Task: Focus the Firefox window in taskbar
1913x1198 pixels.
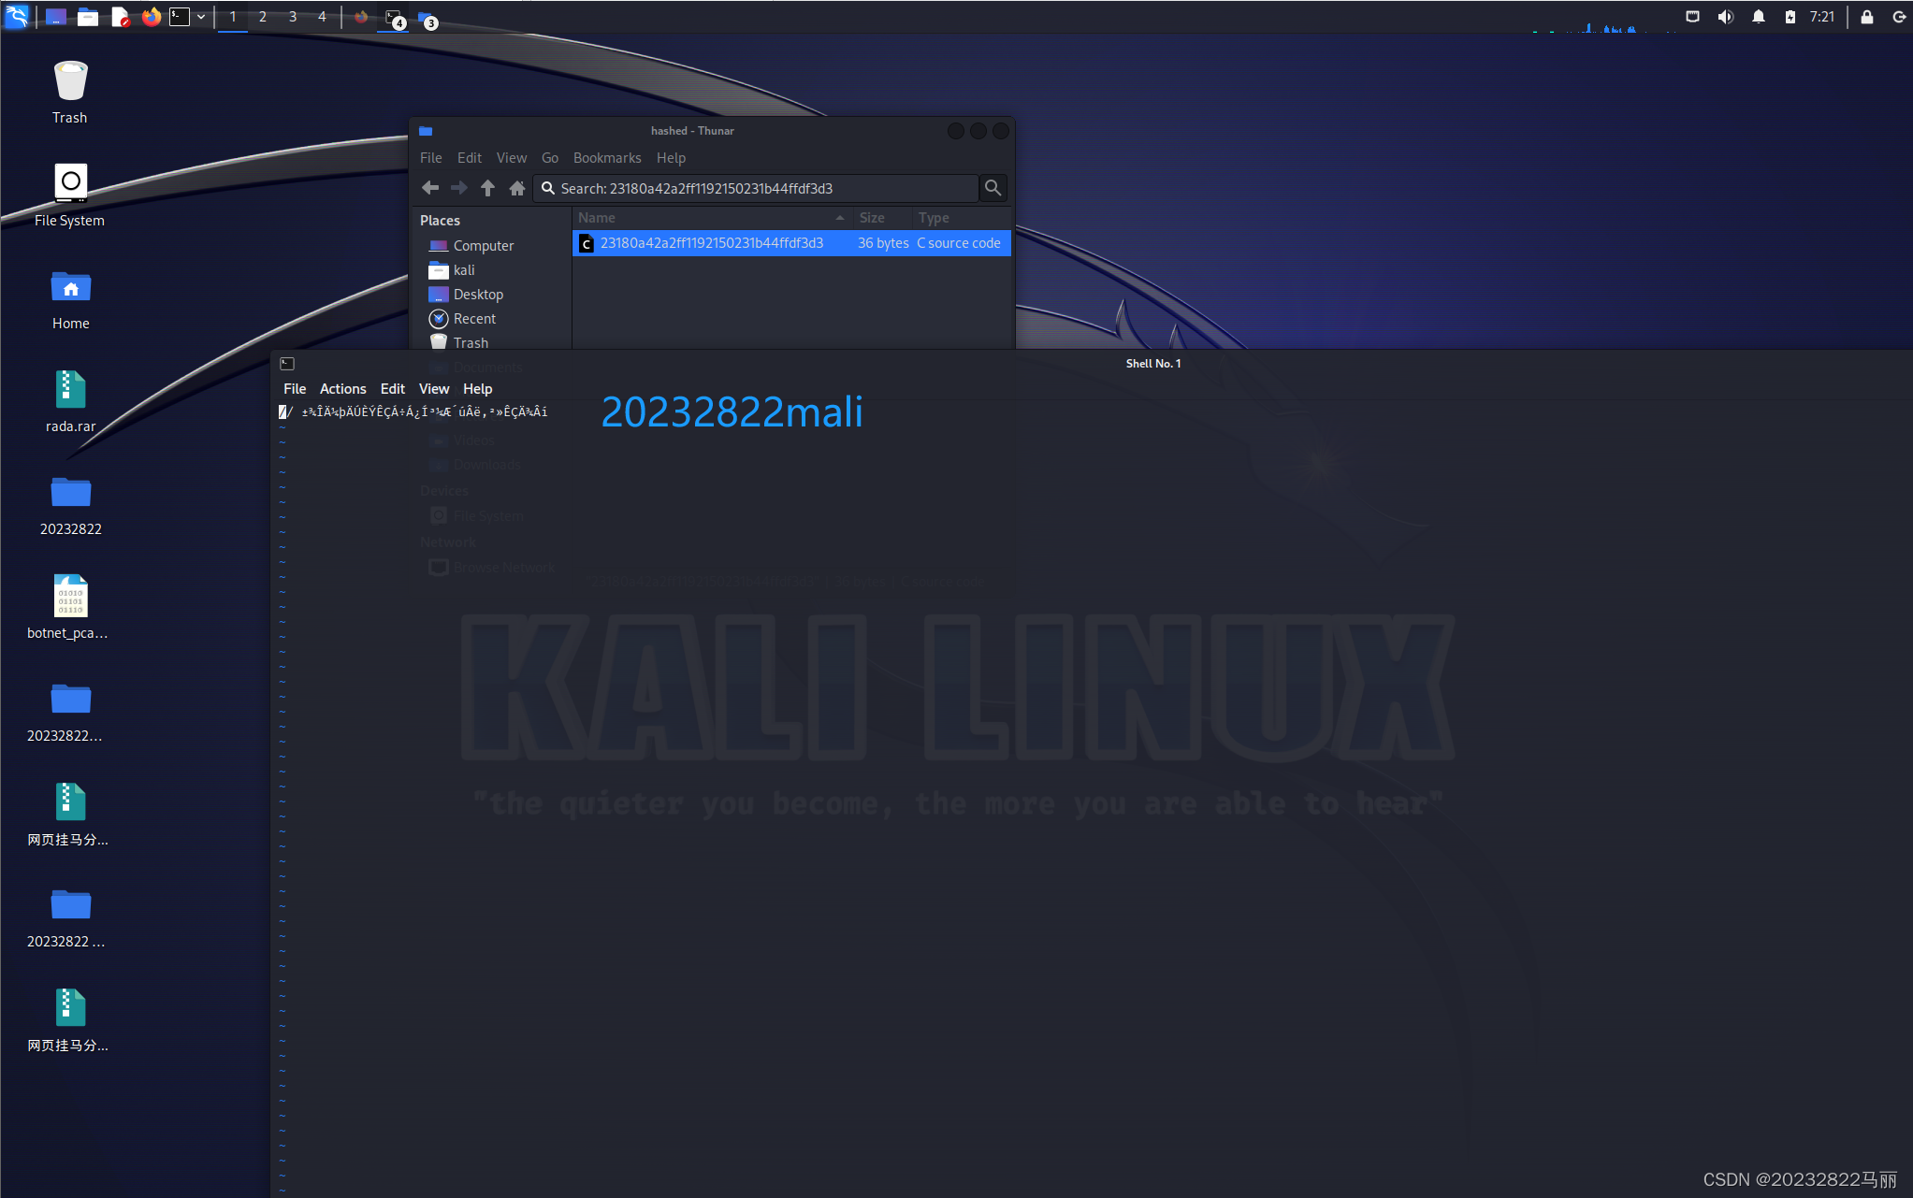Action: (361, 17)
